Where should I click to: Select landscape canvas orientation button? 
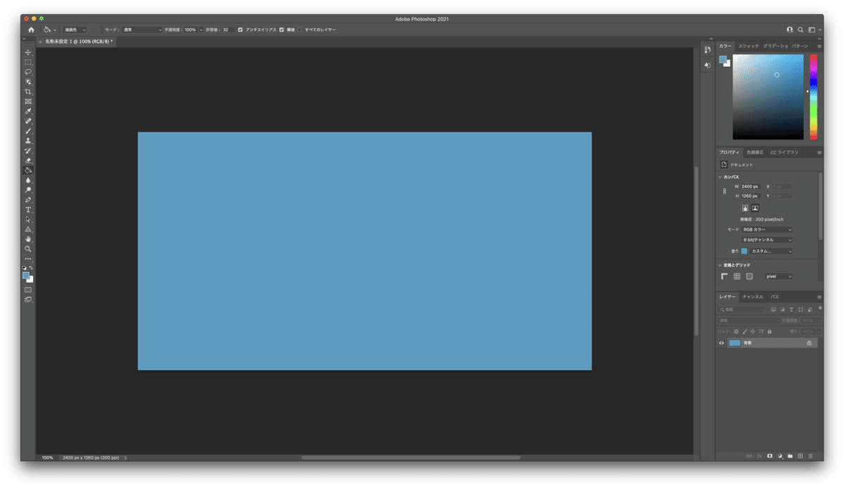click(x=755, y=208)
